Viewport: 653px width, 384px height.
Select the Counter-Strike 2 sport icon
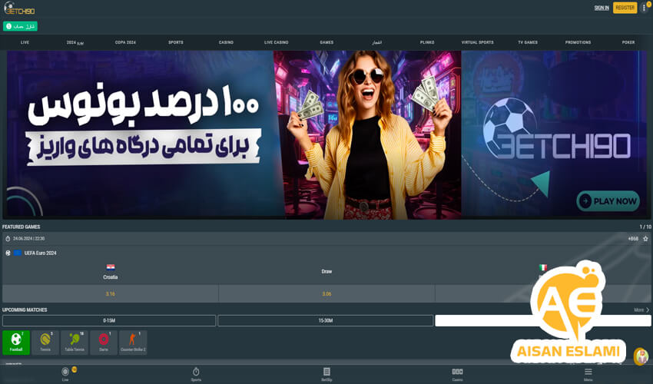133,343
